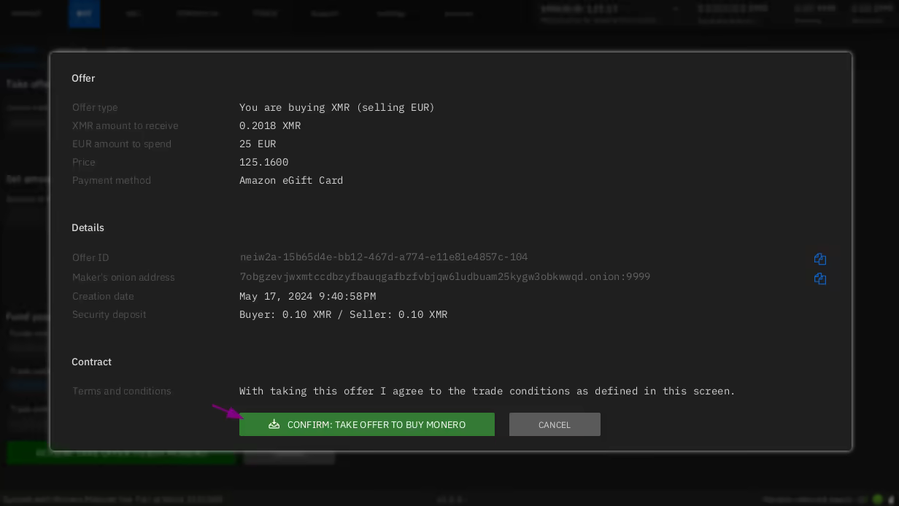Click the price value 125.1600

[263, 162]
